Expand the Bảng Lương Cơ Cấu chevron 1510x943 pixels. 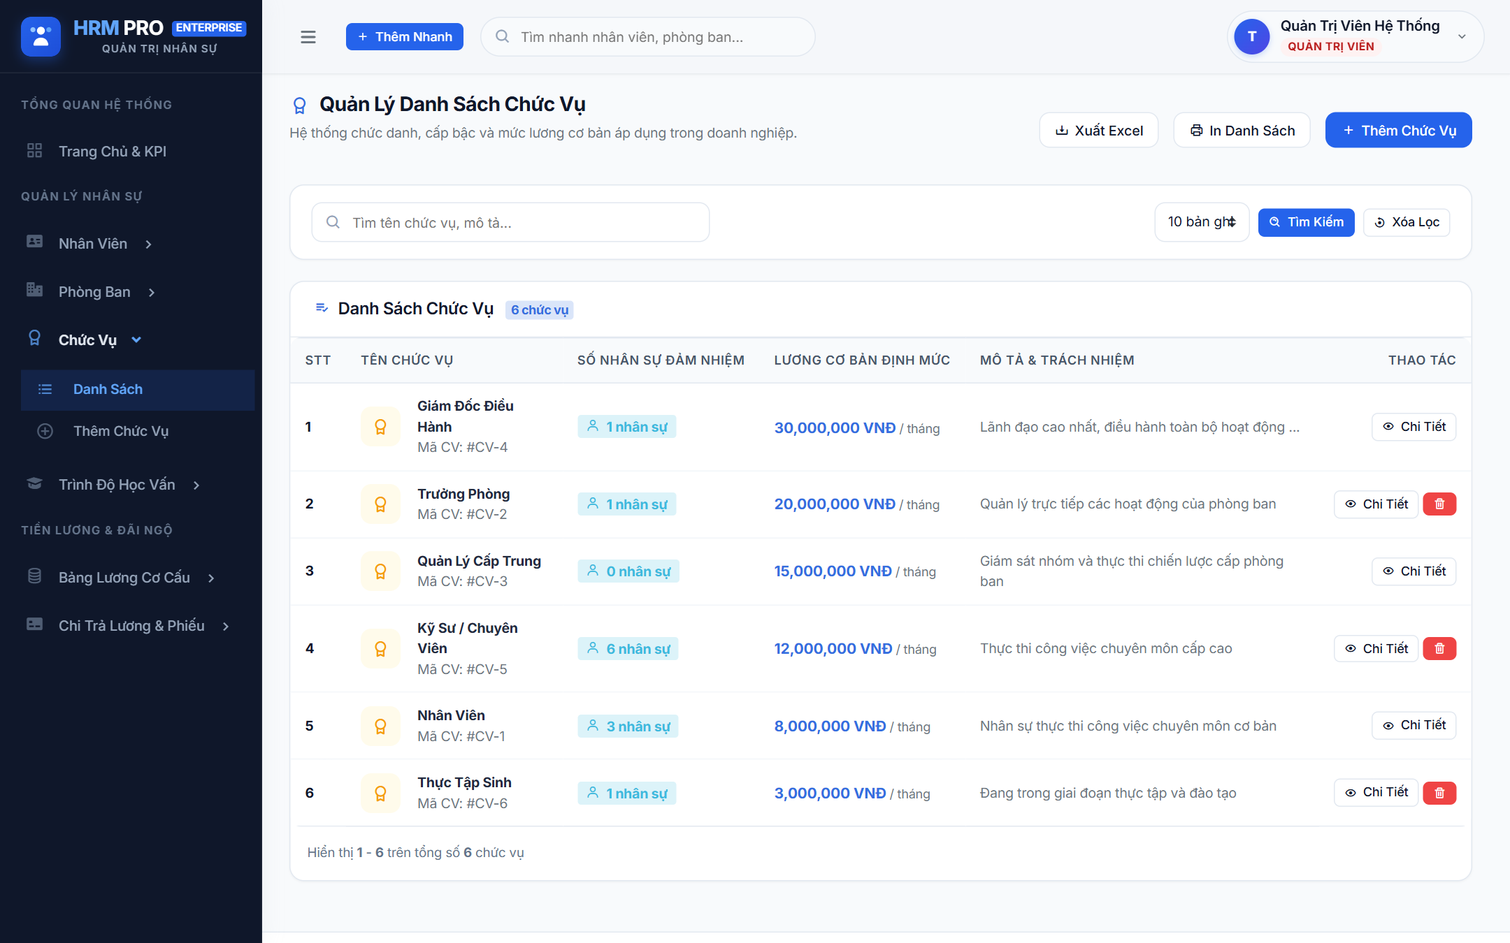point(211,578)
